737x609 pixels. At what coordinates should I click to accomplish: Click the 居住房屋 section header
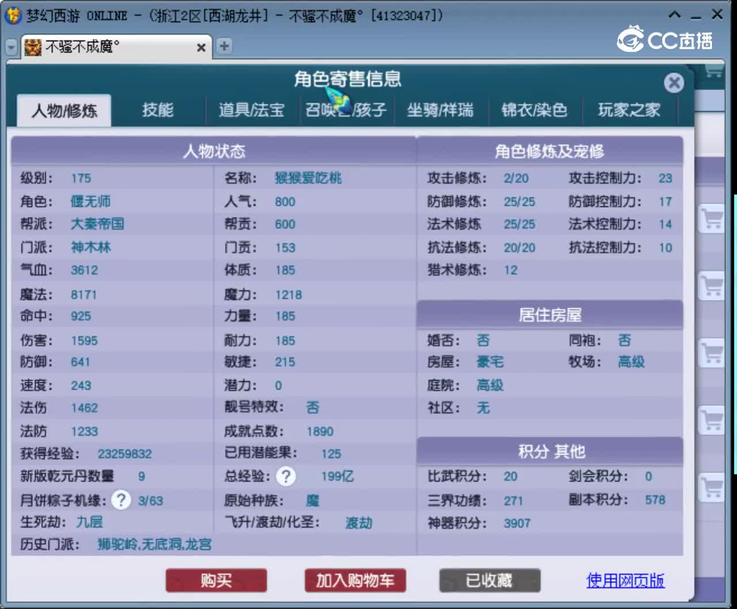coord(550,315)
